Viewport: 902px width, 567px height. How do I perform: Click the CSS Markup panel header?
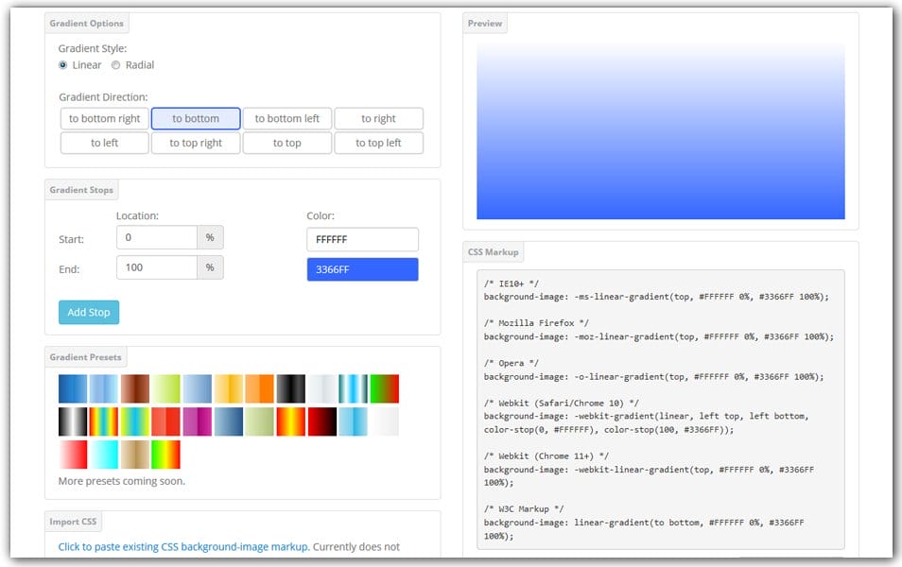[492, 251]
